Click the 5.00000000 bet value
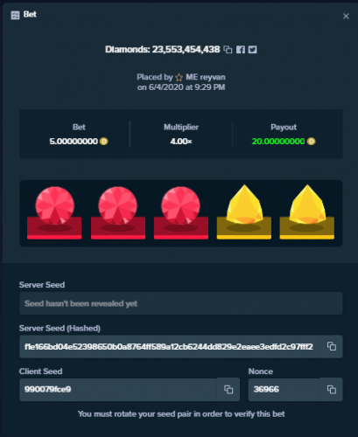 pos(74,142)
